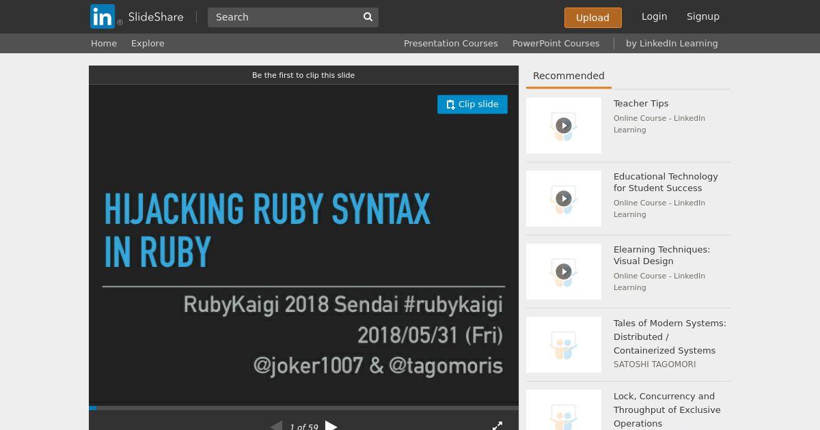Go to the next slide arrow

(x=331, y=426)
